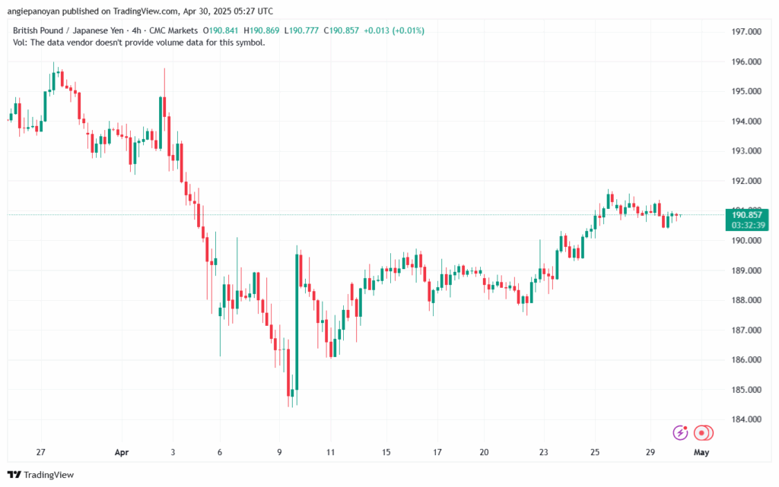Click the 25 date label on time axis
779x487 pixels.
click(x=595, y=452)
